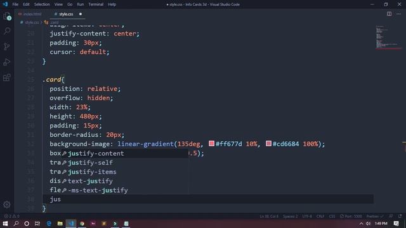The width and height of the screenshot is (406, 228).
Task: Choose justify-self suggestion
Action: 125,163
